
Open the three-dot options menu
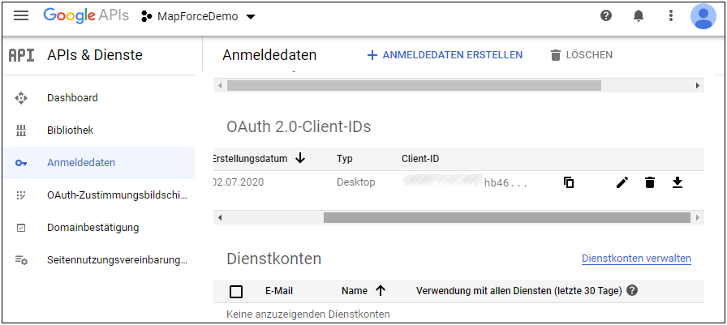pyautogui.click(x=670, y=15)
